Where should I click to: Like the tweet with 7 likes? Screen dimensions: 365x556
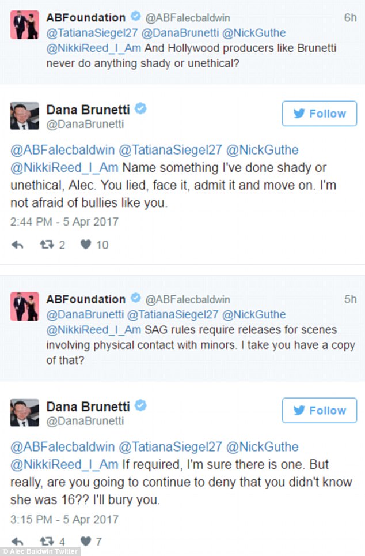coord(86,541)
